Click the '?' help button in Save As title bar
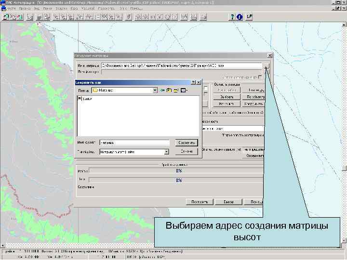This screenshot has width=347, height=260. [193, 82]
